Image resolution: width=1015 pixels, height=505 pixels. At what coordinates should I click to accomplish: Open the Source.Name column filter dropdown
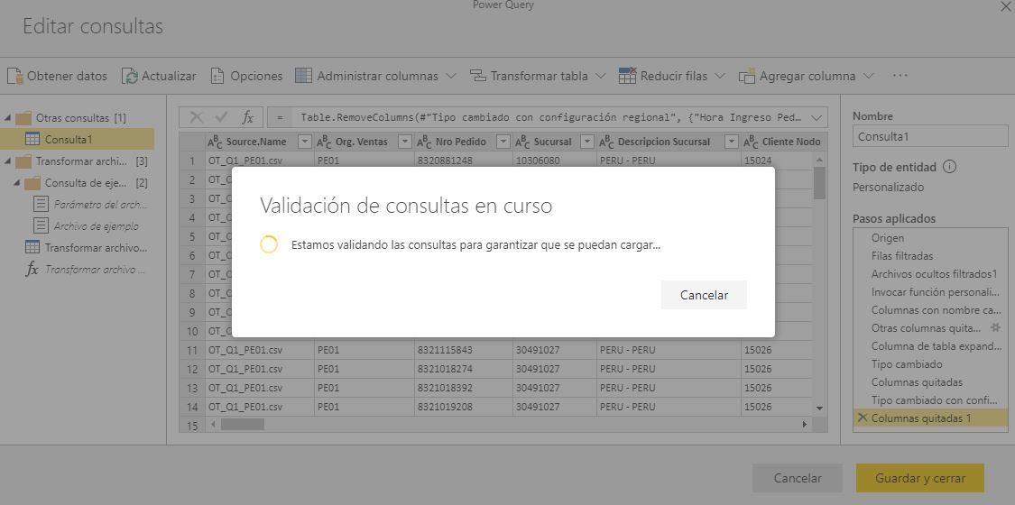(304, 142)
